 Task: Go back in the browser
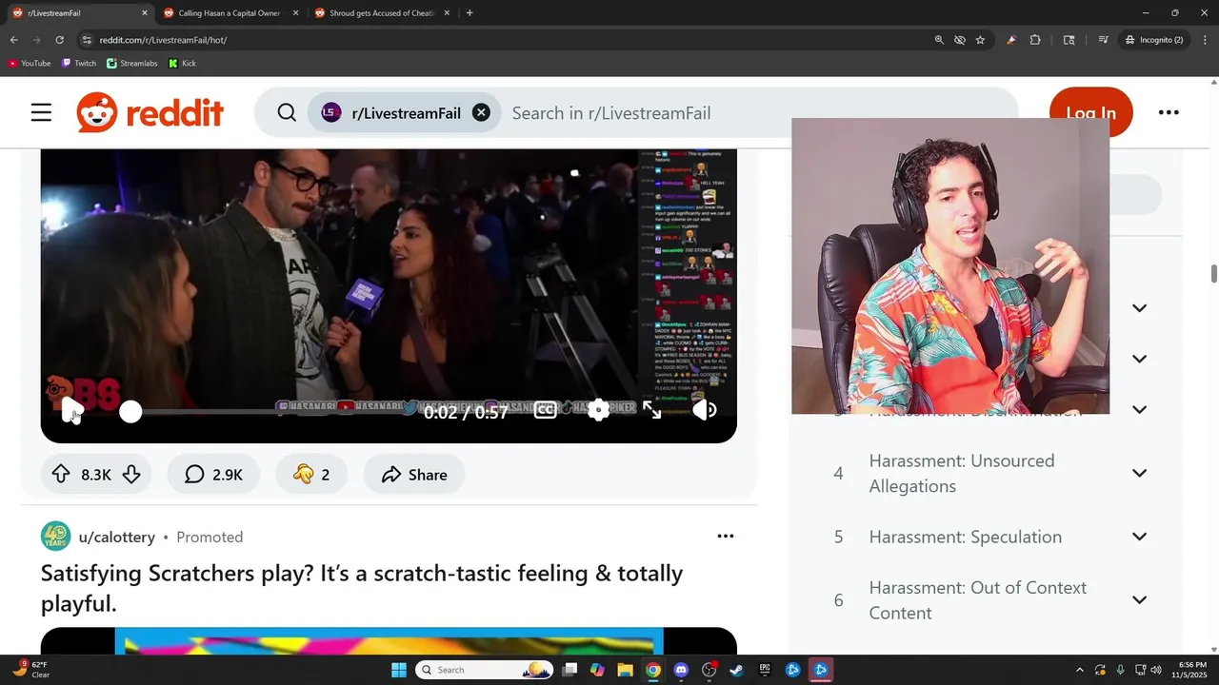click(14, 40)
